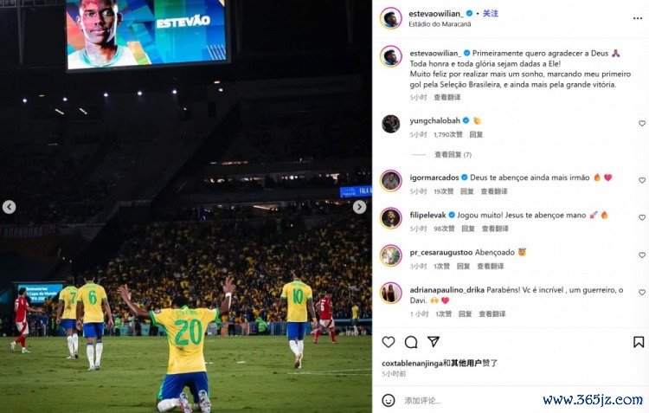
Task: Open emoji picker smiley icon
Action: click(389, 401)
